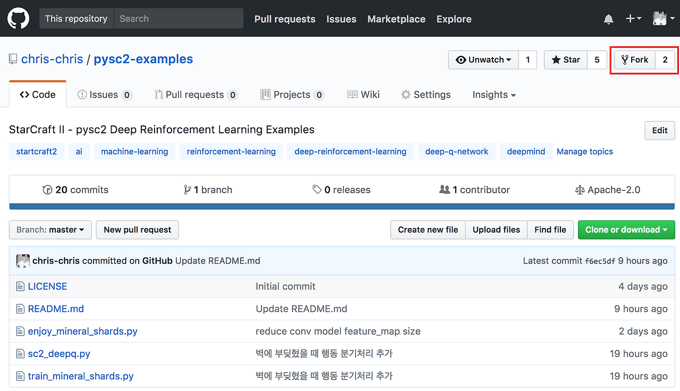View watchers count 1

(x=528, y=60)
